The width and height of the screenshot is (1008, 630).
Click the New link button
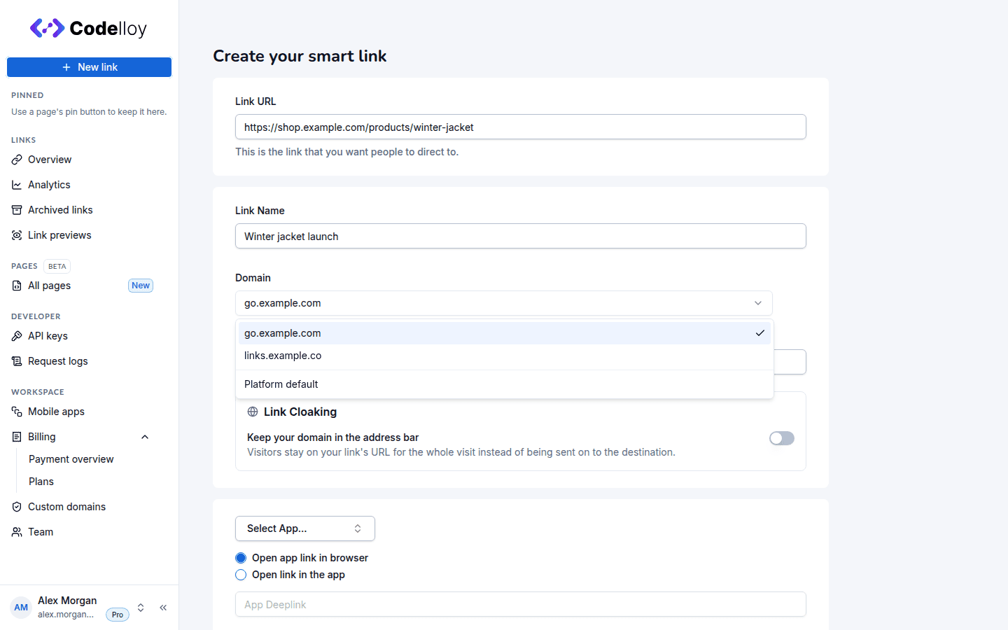[89, 67]
